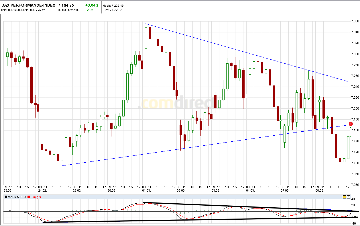Click the 7.080 mark on the price scale
The image size is (360, 226).
click(355, 174)
